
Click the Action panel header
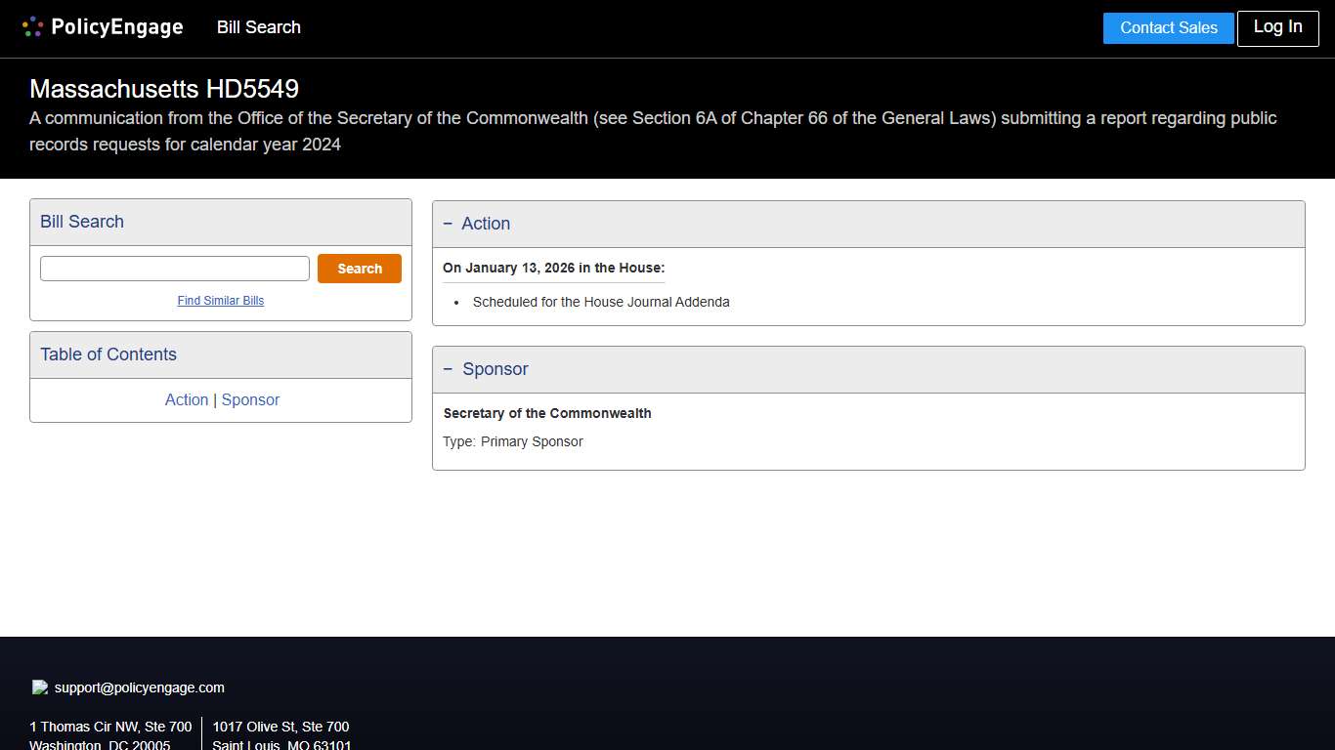point(487,224)
